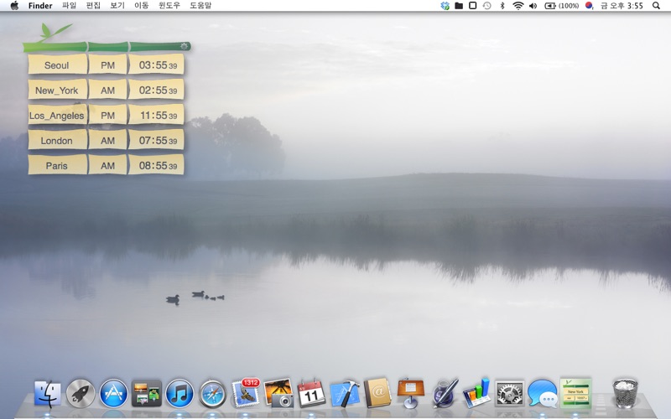Click the Seoul city label
The height and width of the screenshot is (419, 671).
coord(57,65)
